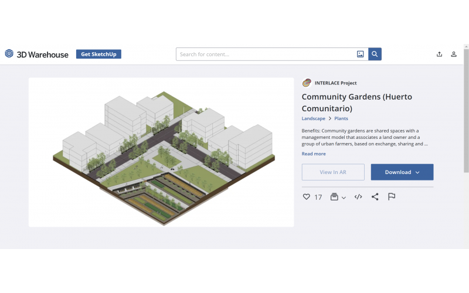Viewport: 469px width, 293px height.
Task: Click the page vertical scrollbar
Action: (466, 111)
